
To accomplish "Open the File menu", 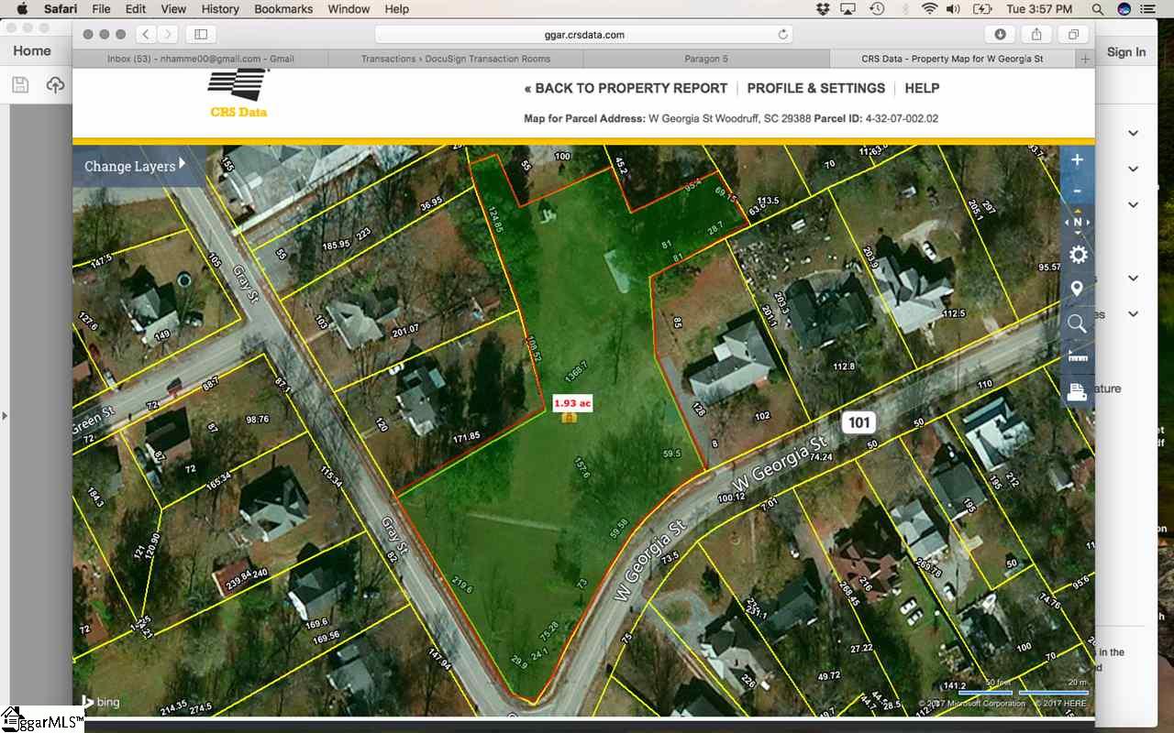I will click(101, 9).
